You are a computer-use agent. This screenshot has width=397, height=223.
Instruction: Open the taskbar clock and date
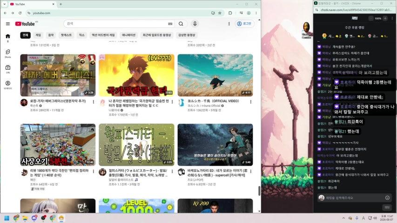386,218
